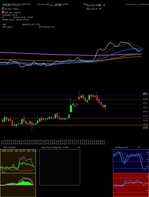Screen dimensions: 149x197
Task: Select the '50 Day = 260.3' legend text
Action: (11, 9)
